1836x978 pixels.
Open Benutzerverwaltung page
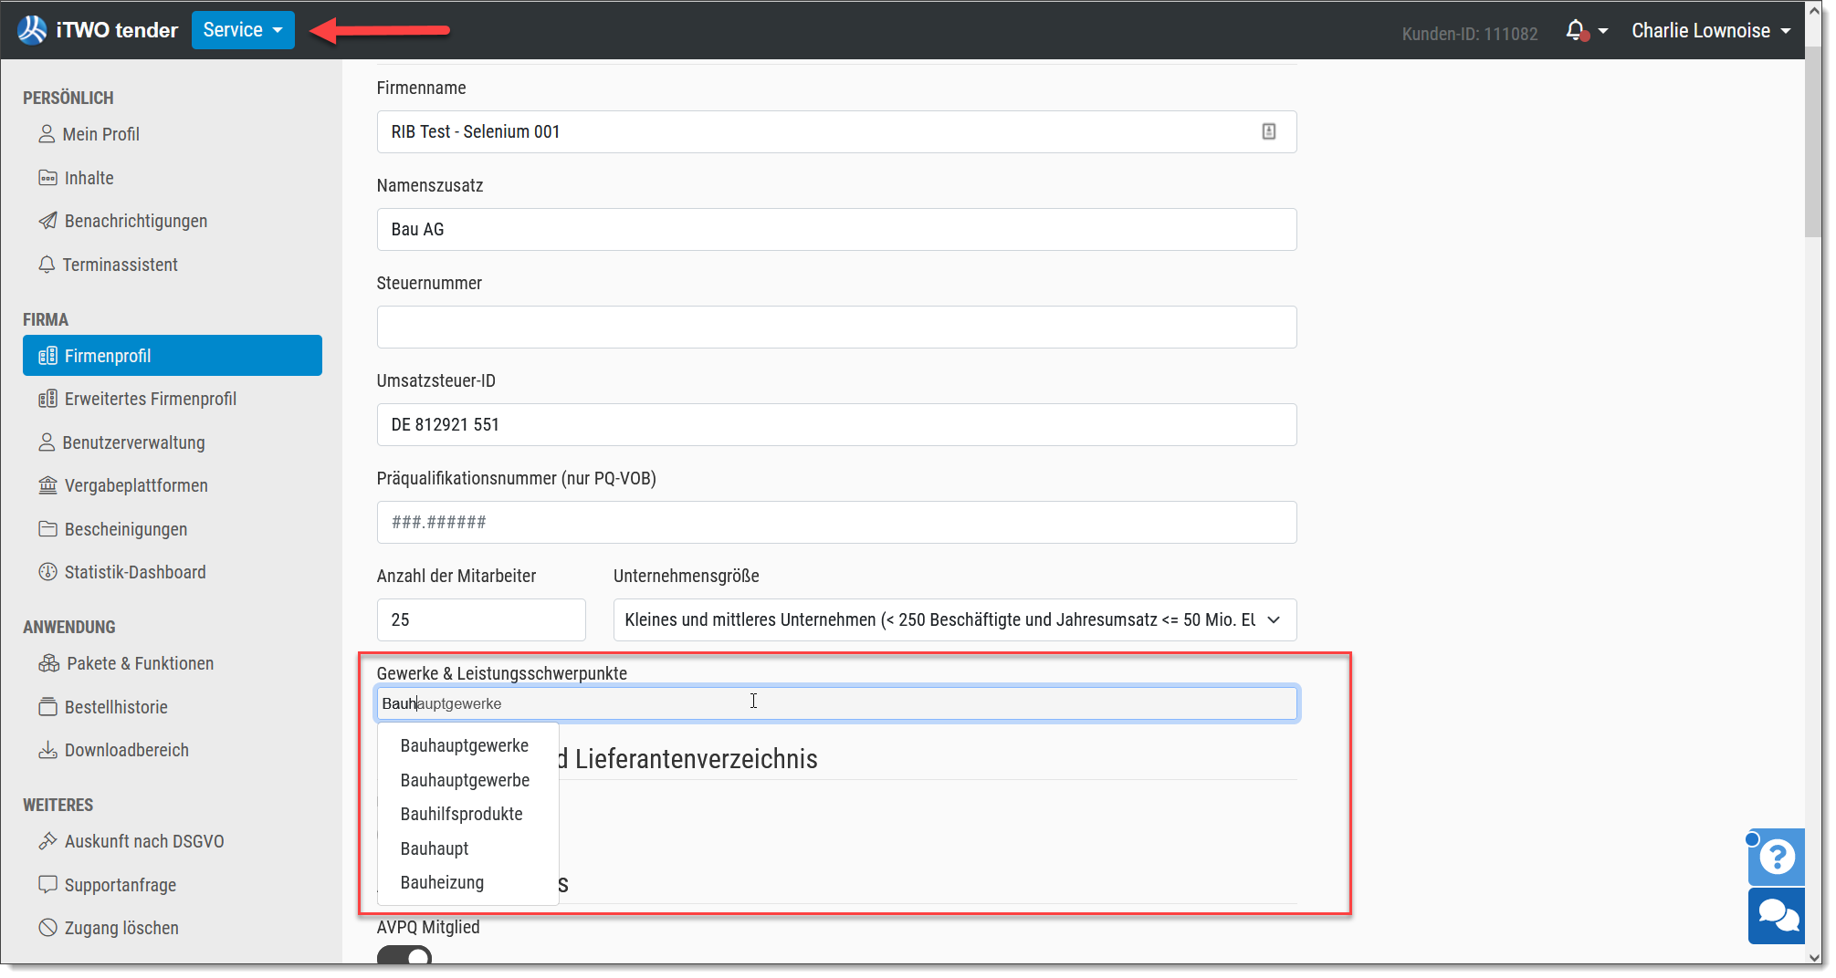[121, 442]
